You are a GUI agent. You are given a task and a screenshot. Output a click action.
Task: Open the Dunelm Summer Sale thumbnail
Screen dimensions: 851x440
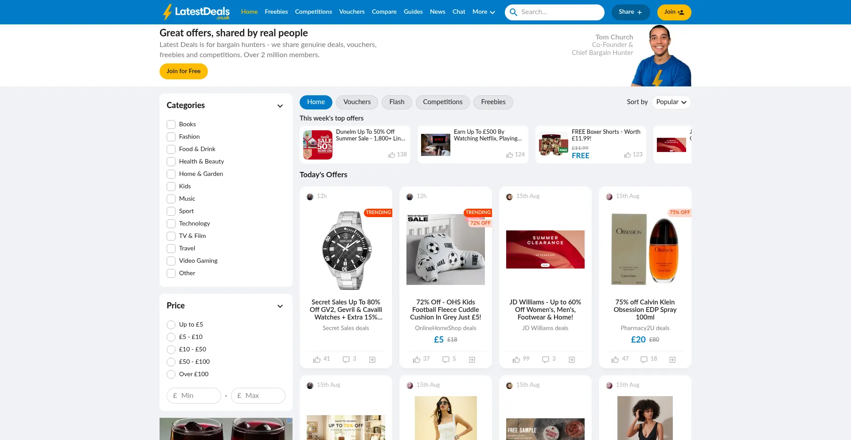pos(318,145)
